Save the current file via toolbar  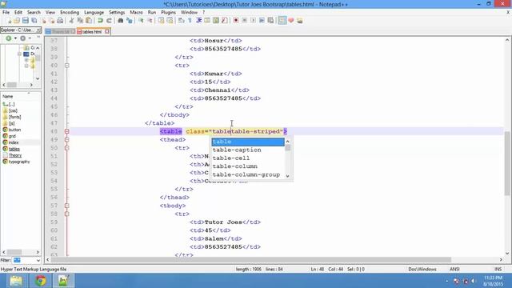[26, 21]
